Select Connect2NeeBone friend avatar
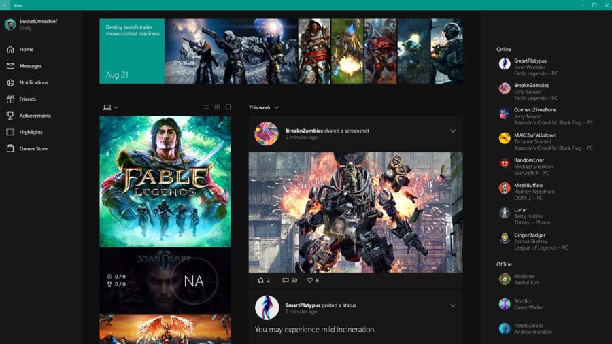Image resolution: width=612 pixels, height=344 pixels. coord(505,114)
